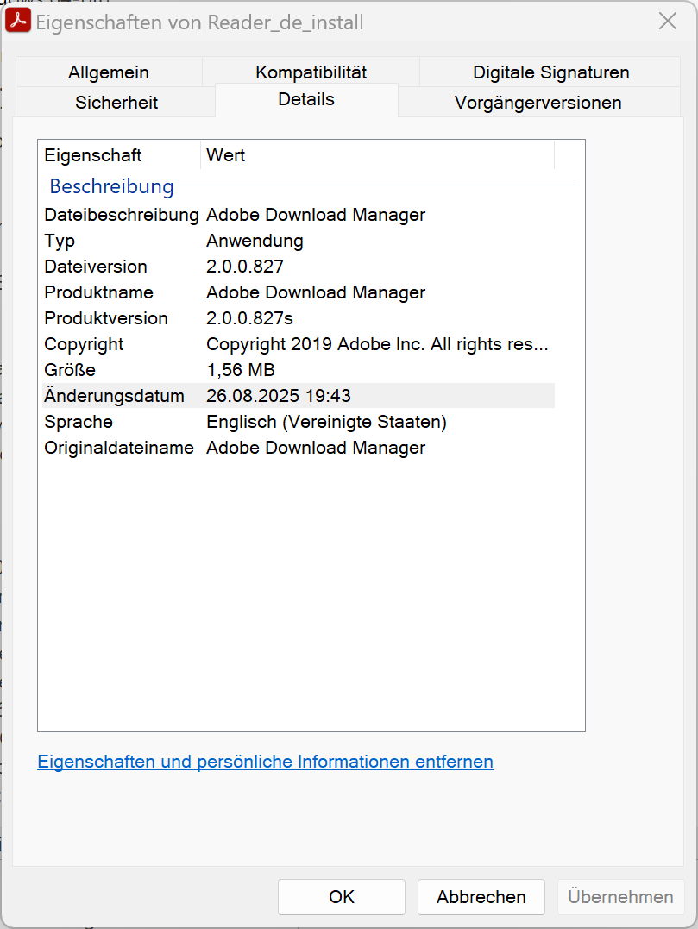
Task: Select the Copyright property row
Action: (x=85, y=344)
